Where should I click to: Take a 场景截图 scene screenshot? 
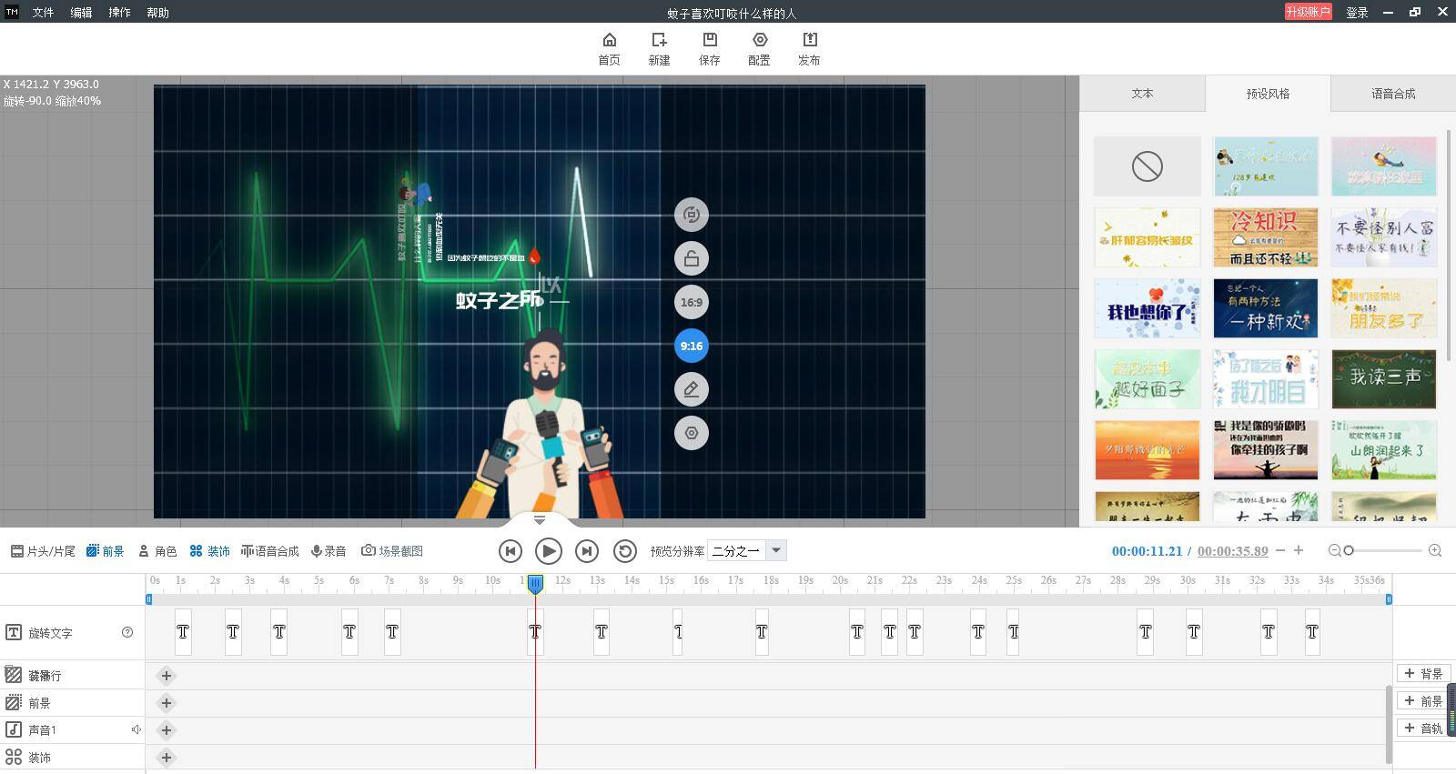(x=392, y=551)
